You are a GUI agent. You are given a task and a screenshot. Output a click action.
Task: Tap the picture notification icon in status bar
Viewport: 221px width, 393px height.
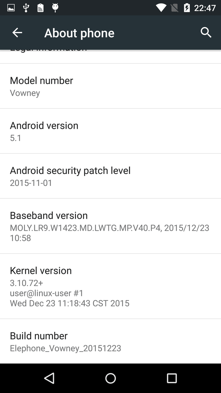pyautogui.click(x=11, y=8)
